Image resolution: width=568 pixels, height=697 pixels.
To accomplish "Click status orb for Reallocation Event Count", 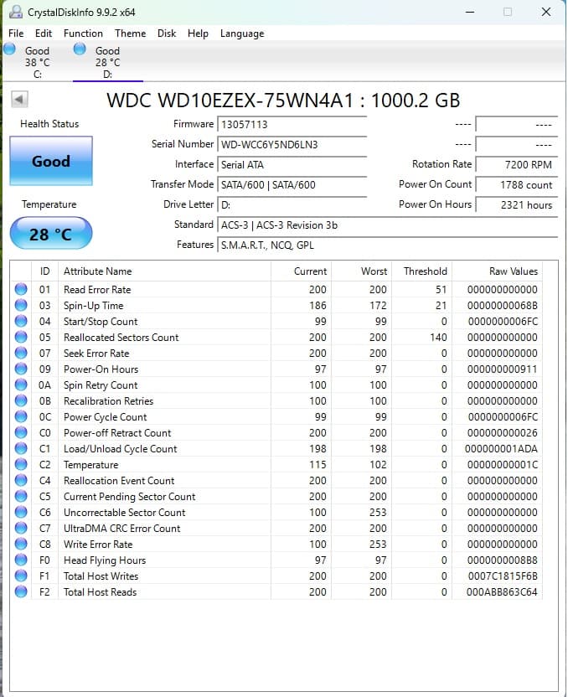I will [21, 481].
